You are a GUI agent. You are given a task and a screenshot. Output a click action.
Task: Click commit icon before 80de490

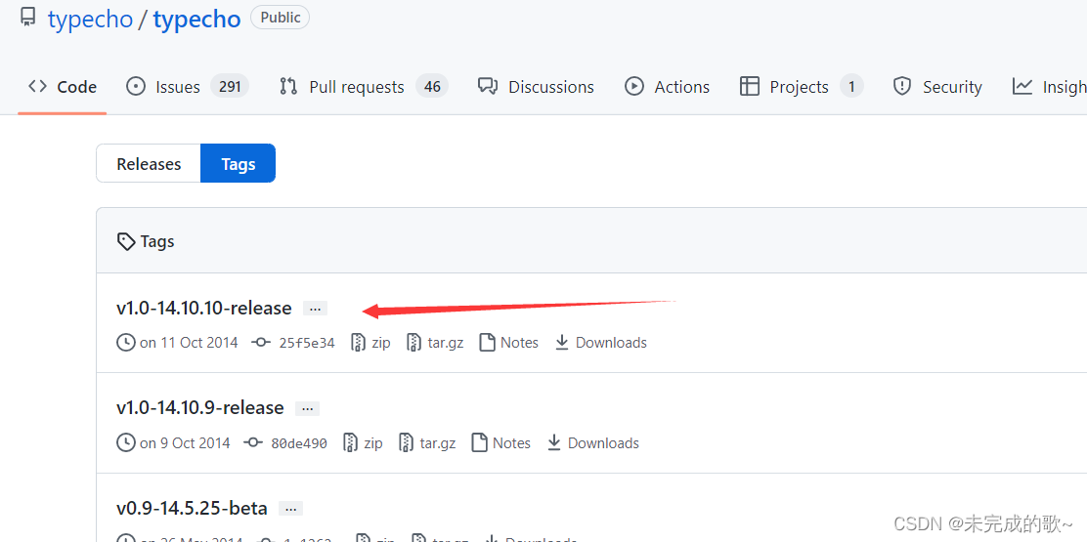pos(254,443)
